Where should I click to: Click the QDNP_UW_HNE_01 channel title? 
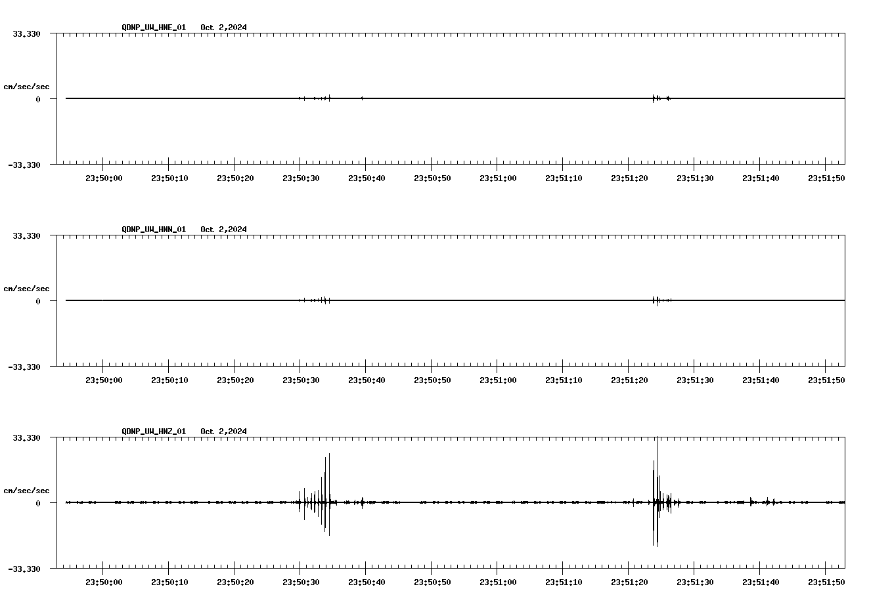(x=154, y=28)
